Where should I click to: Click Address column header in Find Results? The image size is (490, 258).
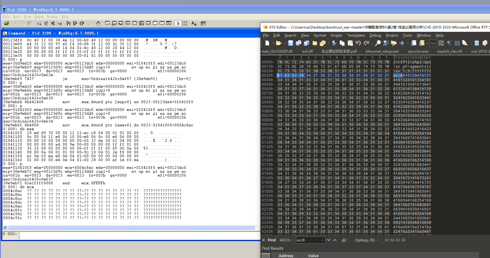(x=286, y=256)
